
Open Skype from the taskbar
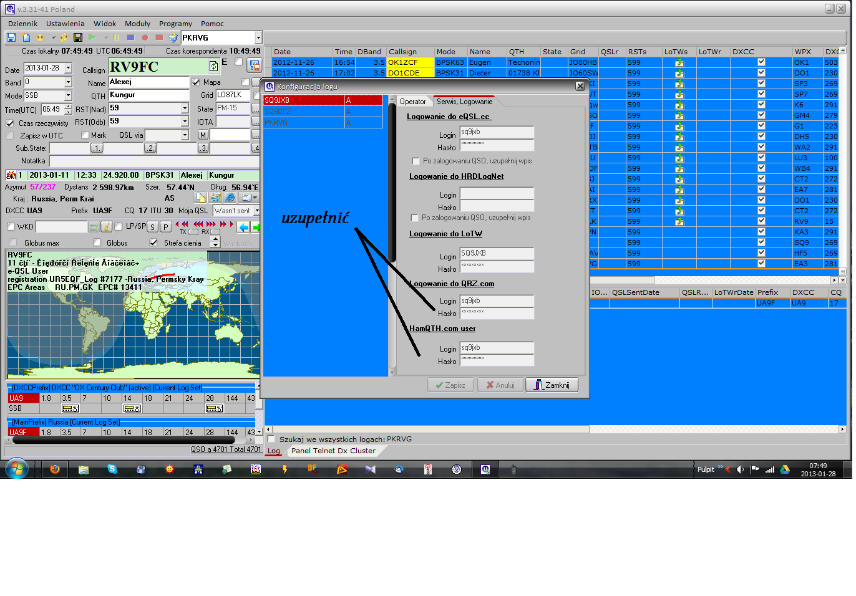coord(112,469)
